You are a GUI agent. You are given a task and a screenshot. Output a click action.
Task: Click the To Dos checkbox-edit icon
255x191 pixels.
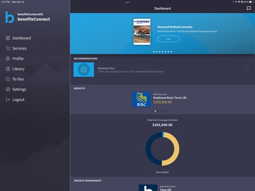point(8,79)
